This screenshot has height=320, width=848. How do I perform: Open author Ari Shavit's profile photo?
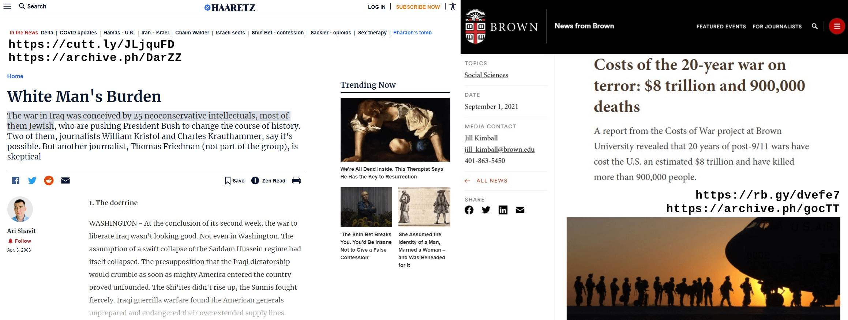pos(20,209)
